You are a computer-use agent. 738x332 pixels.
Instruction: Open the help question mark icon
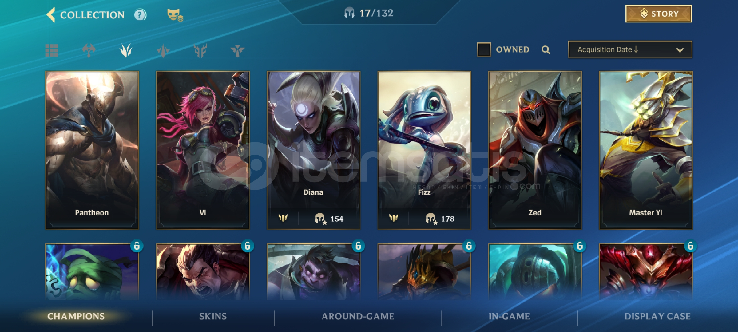click(140, 15)
